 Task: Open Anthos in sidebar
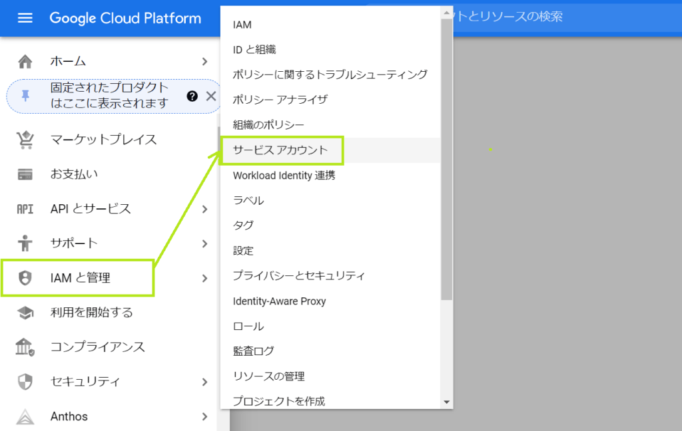point(69,416)
